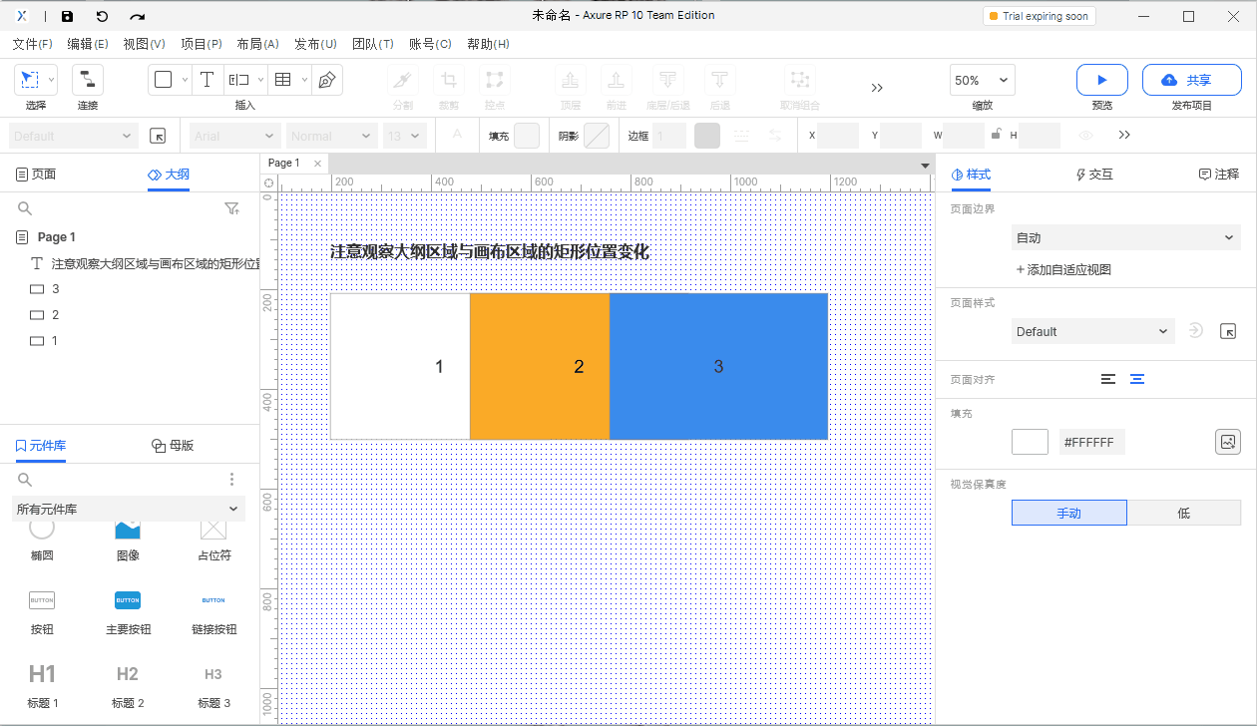Click the Save icon in title bar

pyautogui.click(x=67, y=16)
